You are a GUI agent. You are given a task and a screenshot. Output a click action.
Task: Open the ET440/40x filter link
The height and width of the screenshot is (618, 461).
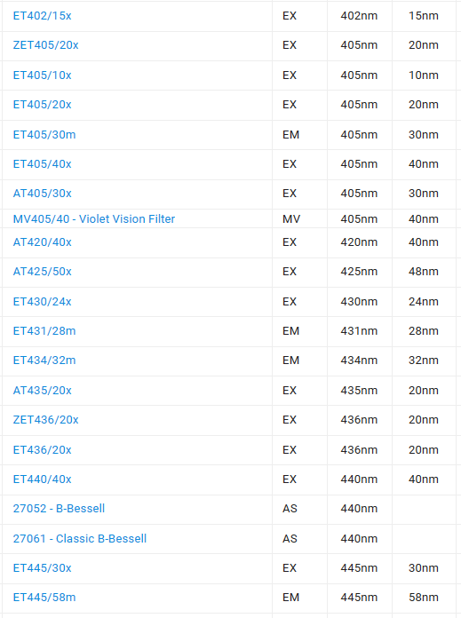[x=43, y=479]
